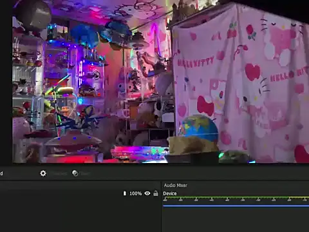The height and width of the screenshot is (232, 309).
Task: Click the battery indicator icon beside 100%
Action: pyautogui.click(x=125, y=193)
